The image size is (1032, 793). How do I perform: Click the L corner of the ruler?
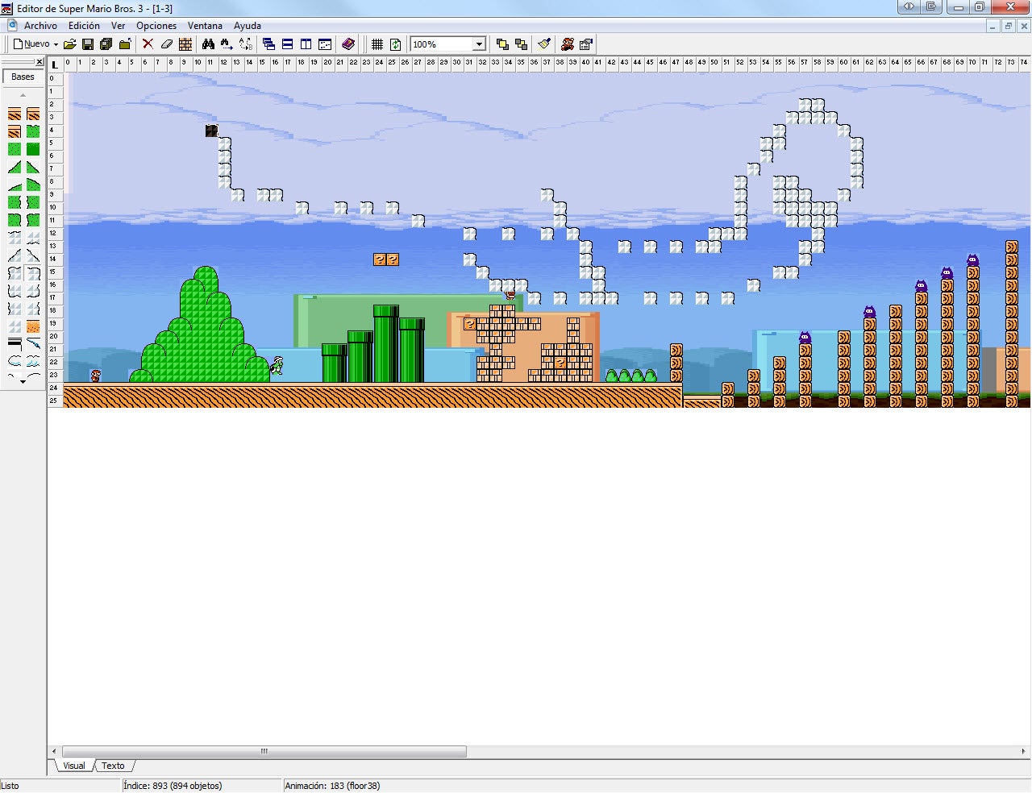(x=55, y=64)
